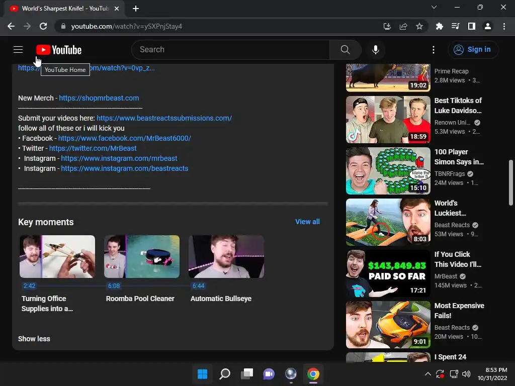
Task: Click the Most Expensive Fails! title
Action: [x=459, y=311]
